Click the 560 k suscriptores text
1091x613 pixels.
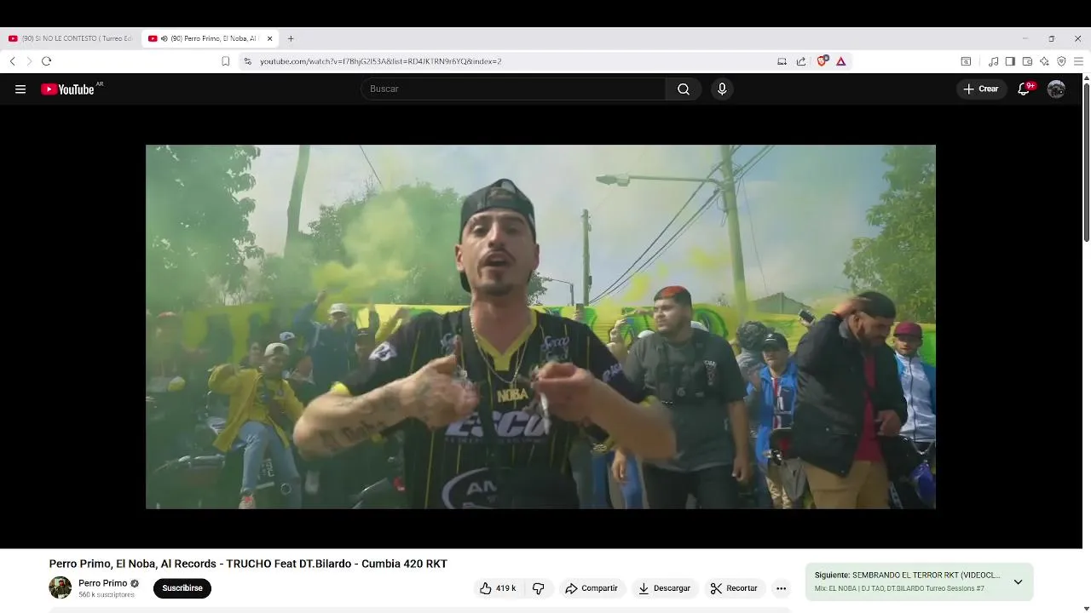point(107,595)
